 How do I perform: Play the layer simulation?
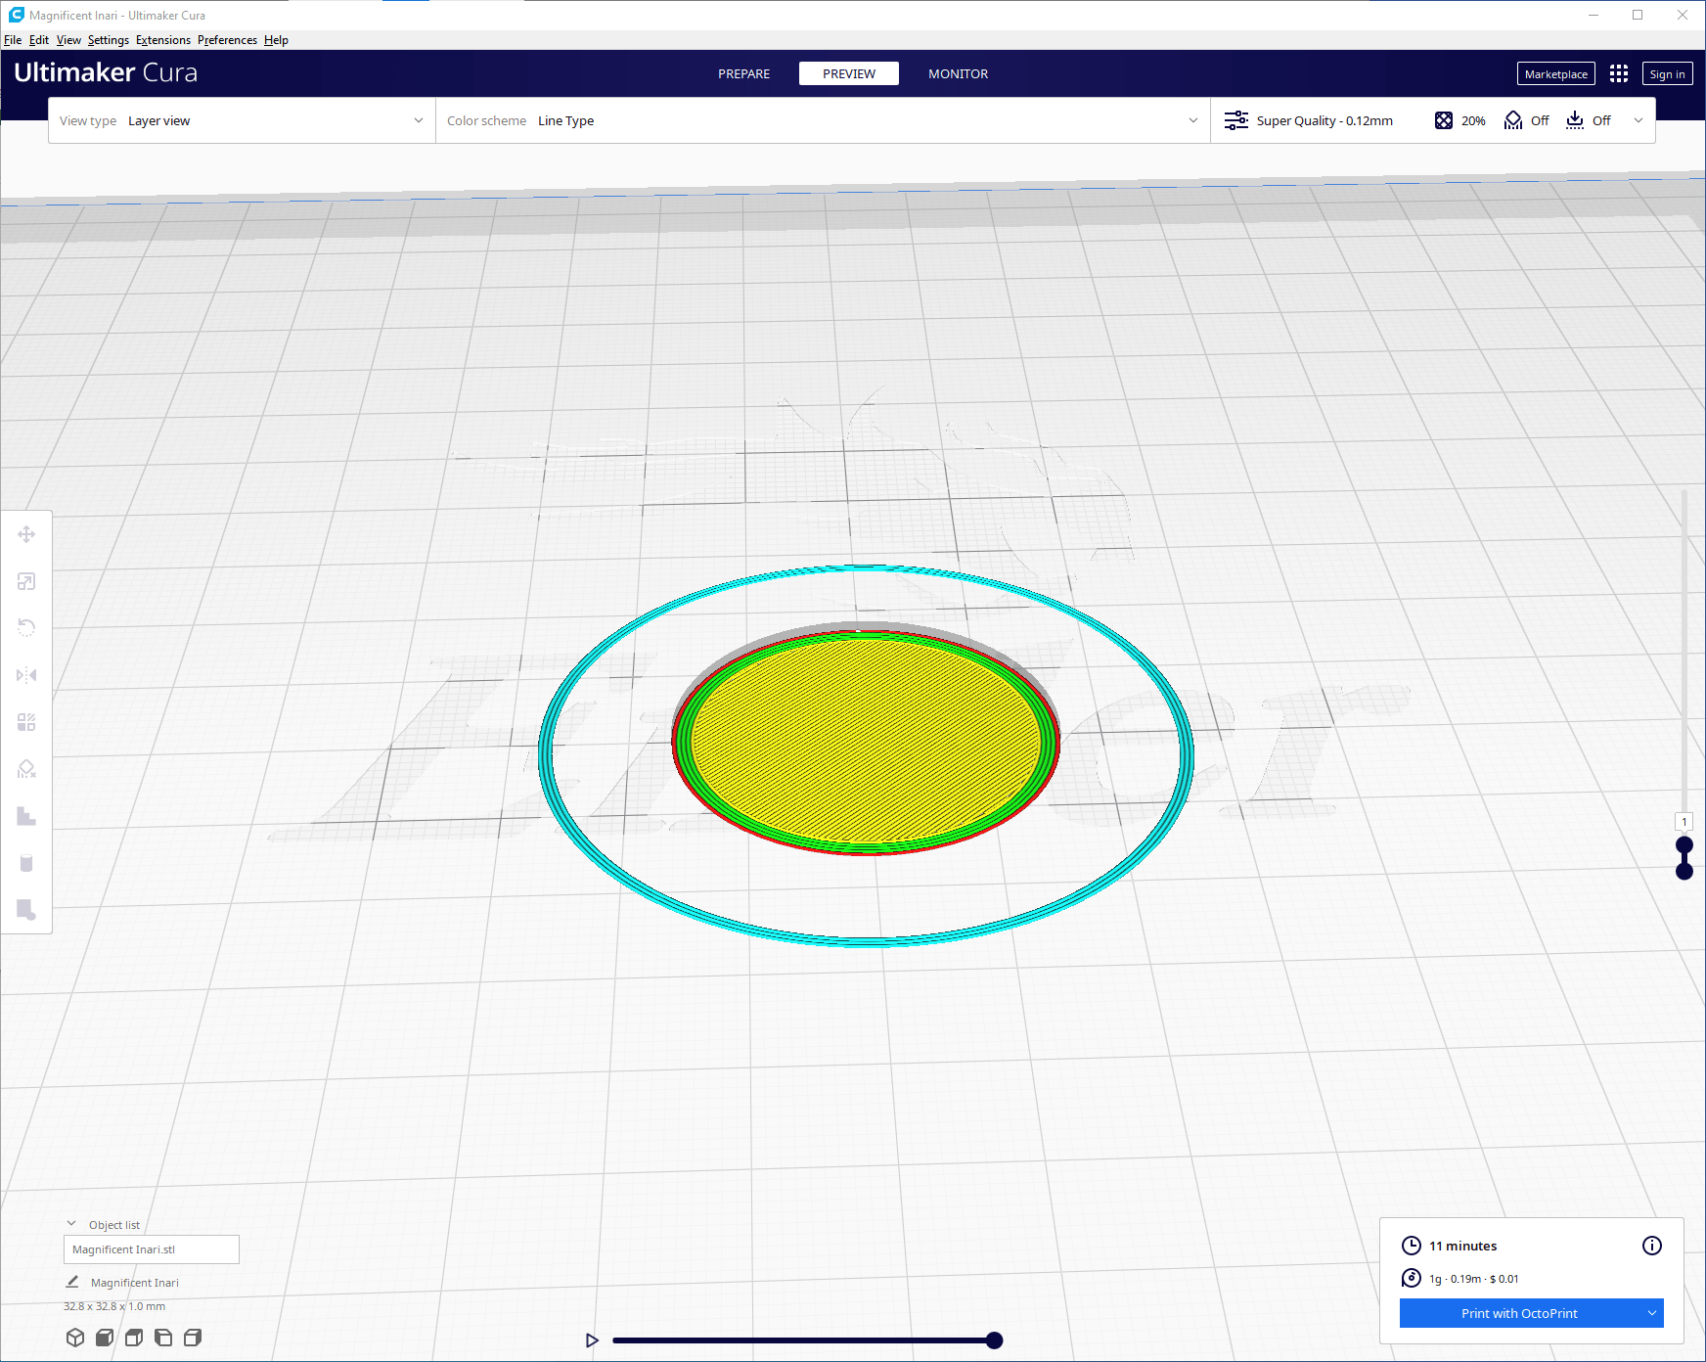pyautogui.click(x=592, y=1340)
